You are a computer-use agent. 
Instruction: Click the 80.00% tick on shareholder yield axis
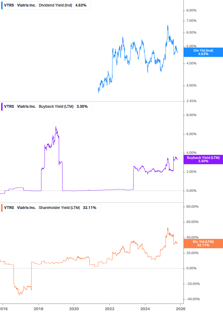coord(192,206)
